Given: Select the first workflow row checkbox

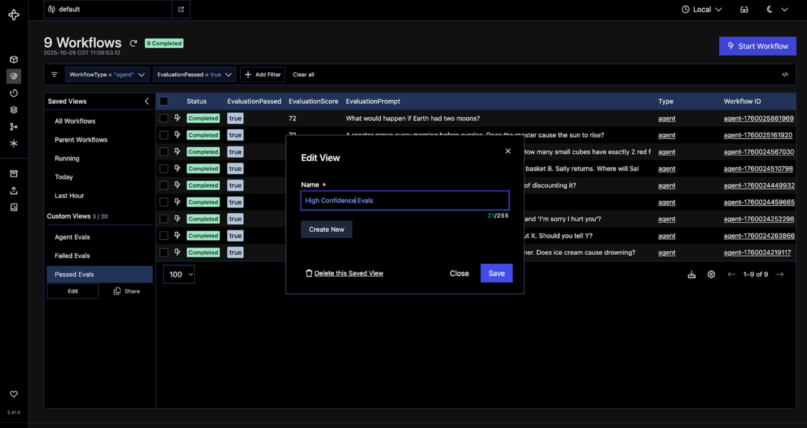Looking at the screenshot, I should tap(164, 118).
